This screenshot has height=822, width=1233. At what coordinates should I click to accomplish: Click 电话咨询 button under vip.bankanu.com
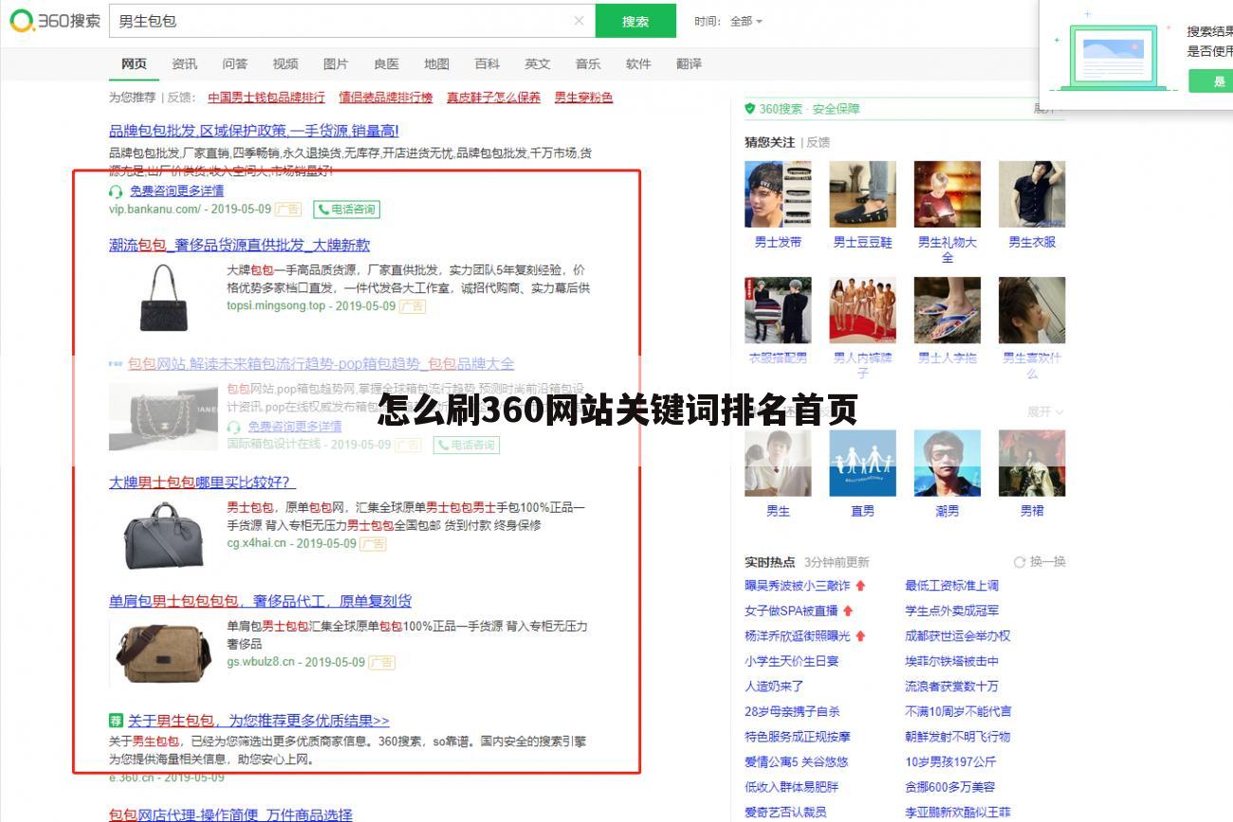tap(346, 209)
